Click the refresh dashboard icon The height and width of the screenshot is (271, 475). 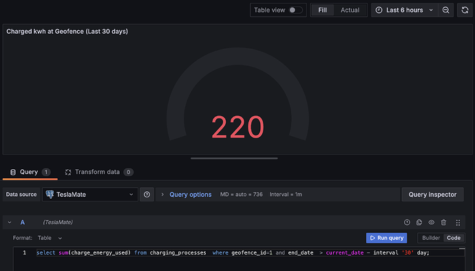coord(465,10)
